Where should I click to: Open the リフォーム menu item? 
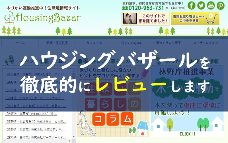(94, 43)
